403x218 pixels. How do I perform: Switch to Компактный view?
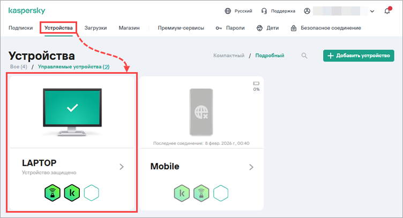click(x=229, y=56)
